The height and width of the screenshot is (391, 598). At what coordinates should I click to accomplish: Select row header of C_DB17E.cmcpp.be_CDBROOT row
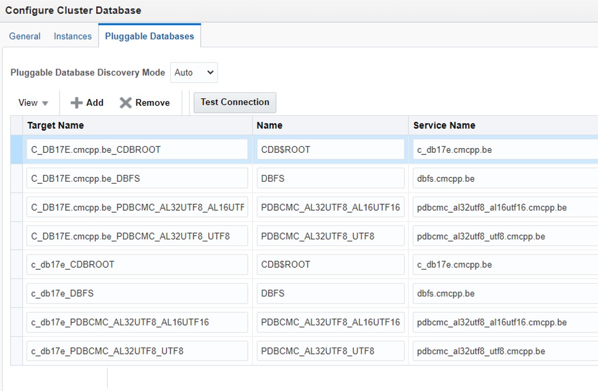(17, 150)
